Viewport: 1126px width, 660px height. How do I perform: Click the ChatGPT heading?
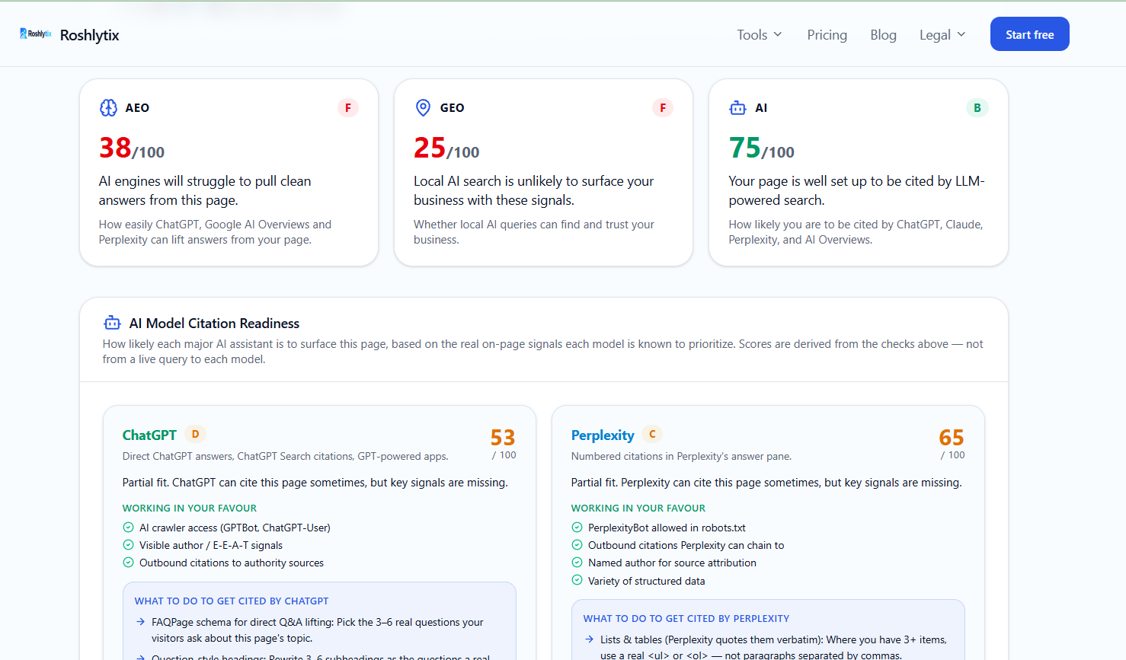(149, 435)
